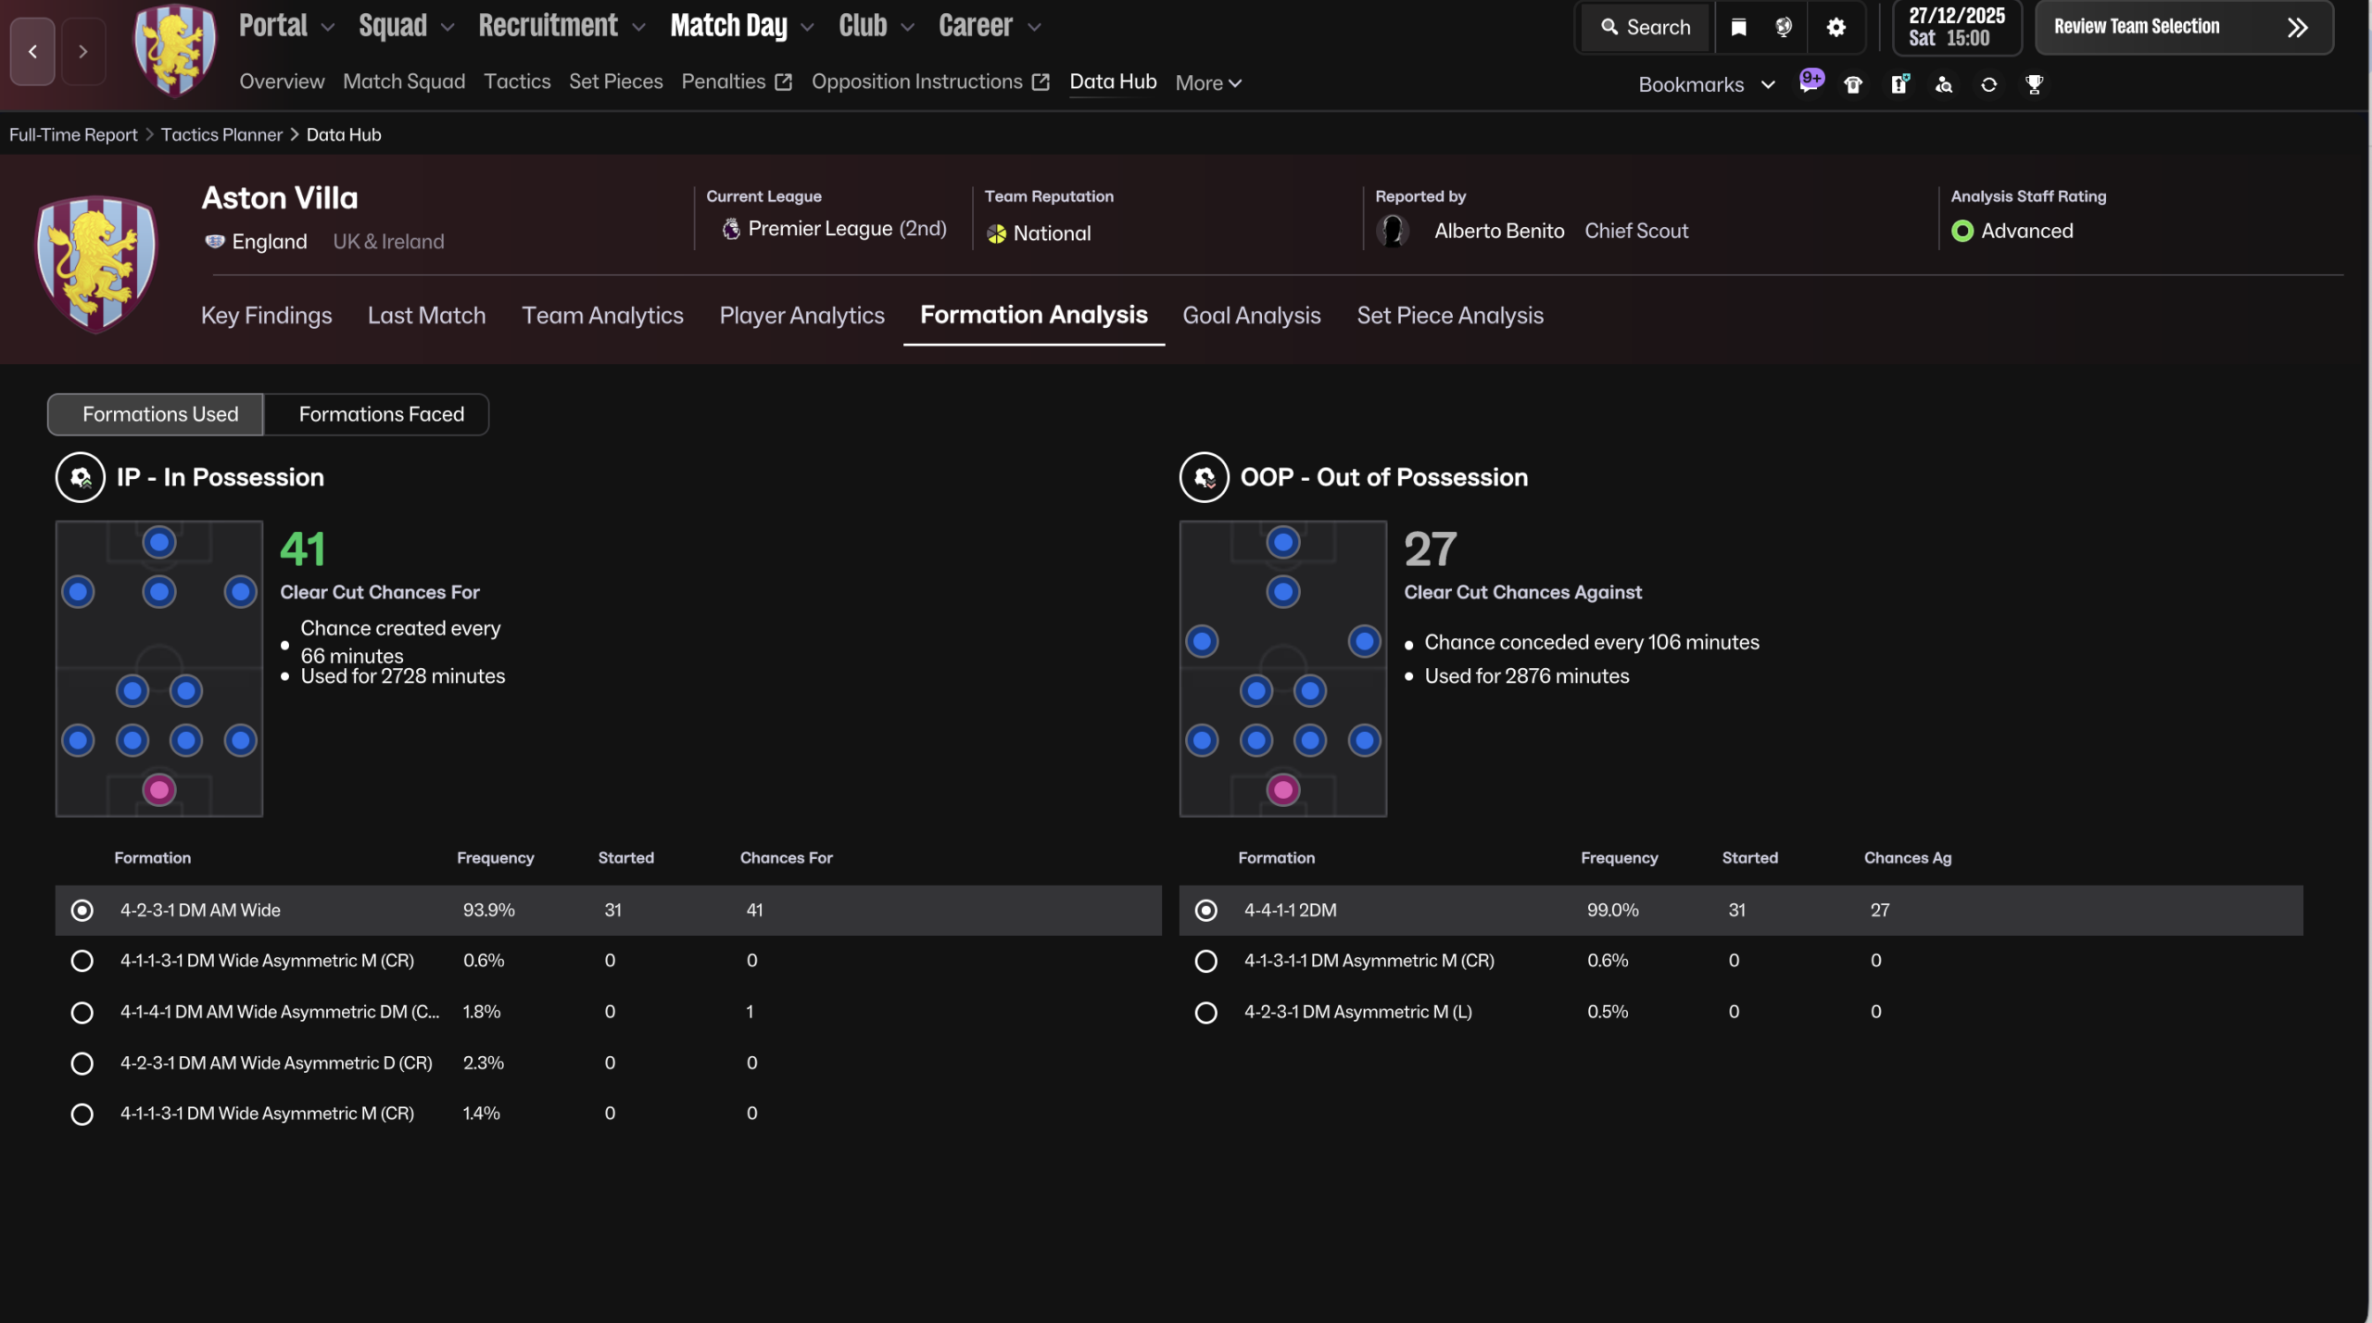The width and height of the screenshot is (2372, 1323).
Task: Open the messages inbox with 9+ badge
Action: 1810,82
